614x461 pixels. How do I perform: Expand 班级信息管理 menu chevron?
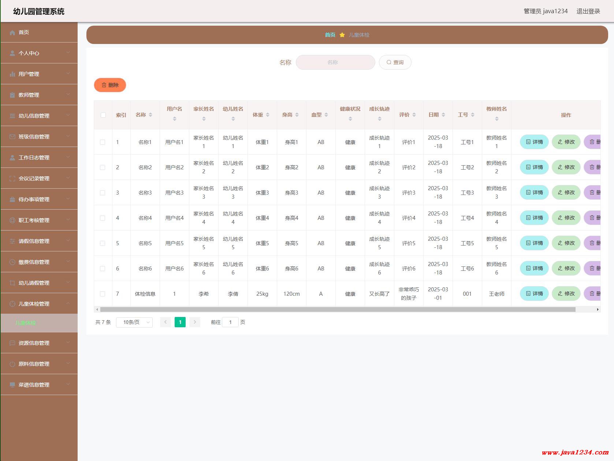coord(68,137)
